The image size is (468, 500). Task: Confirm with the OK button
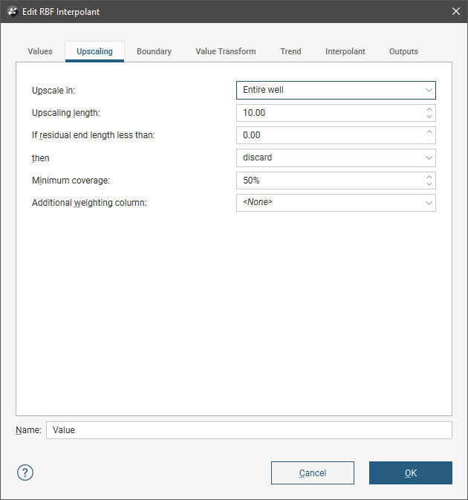tap(410, 473)
